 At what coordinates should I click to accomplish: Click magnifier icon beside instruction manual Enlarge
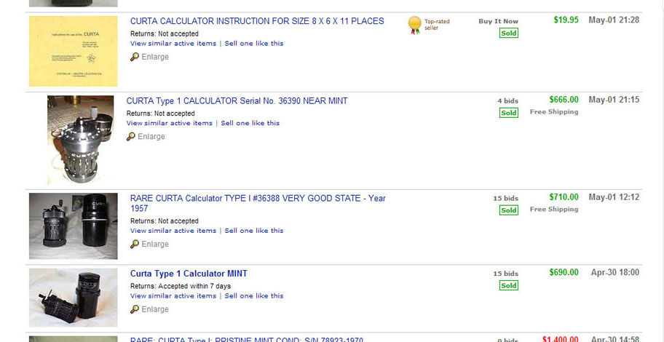(135, 57)
